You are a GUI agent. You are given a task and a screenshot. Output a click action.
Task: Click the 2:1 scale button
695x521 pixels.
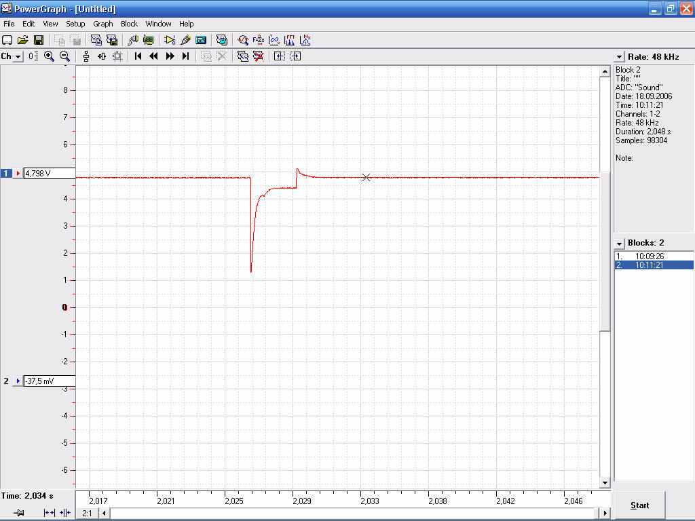(87, 513)
